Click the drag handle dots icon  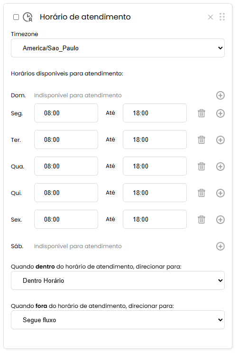pos(222,17)
